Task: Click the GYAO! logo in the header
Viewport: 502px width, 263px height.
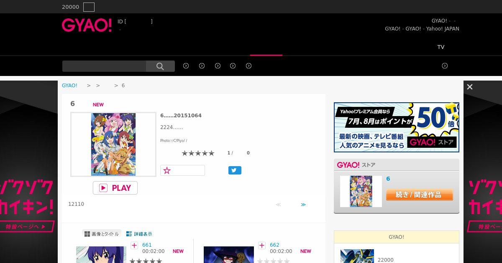Action: pyautogui.click(x=87, y=25)
